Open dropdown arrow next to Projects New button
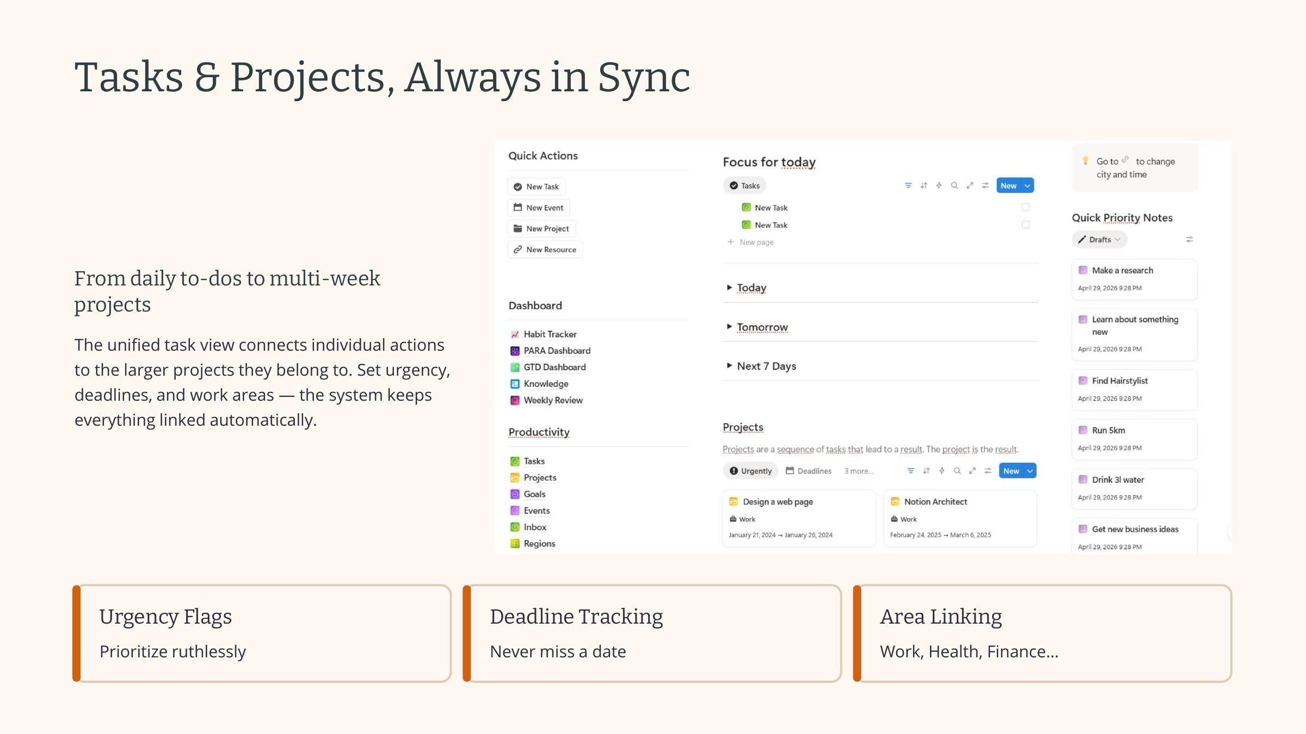 (x=1030, y=471)
